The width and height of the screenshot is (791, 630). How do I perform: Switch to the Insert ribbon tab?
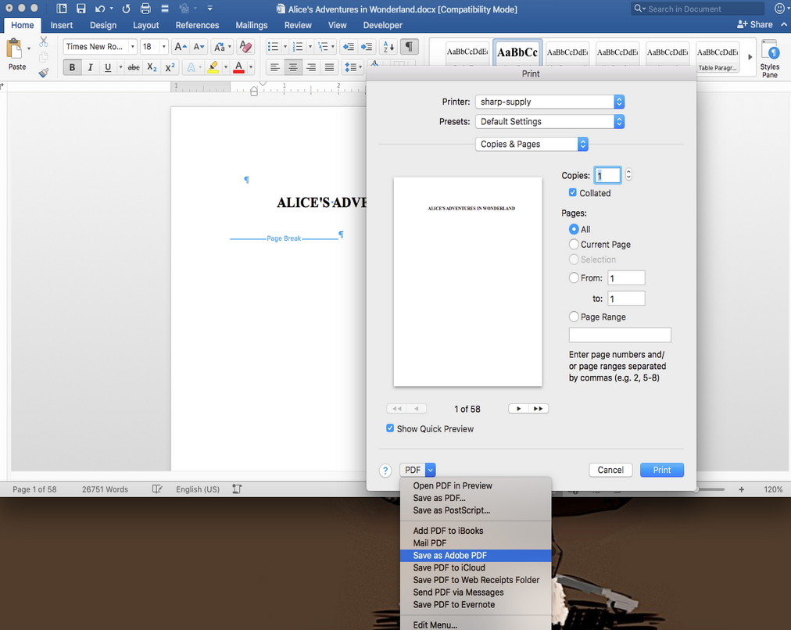tap(62, 25)
